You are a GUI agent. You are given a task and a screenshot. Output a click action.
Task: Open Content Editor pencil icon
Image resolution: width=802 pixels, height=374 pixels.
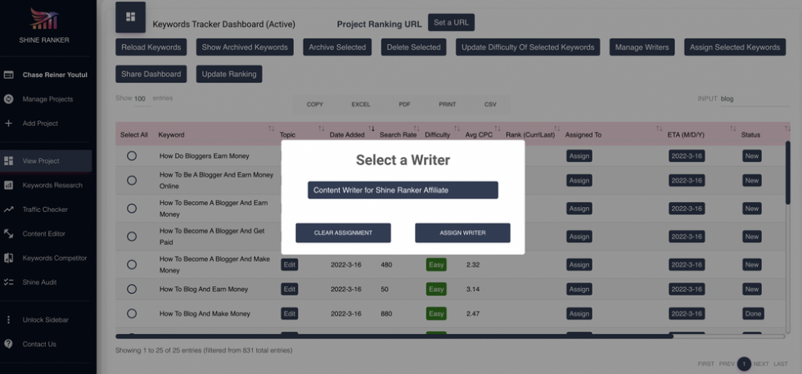9,234
